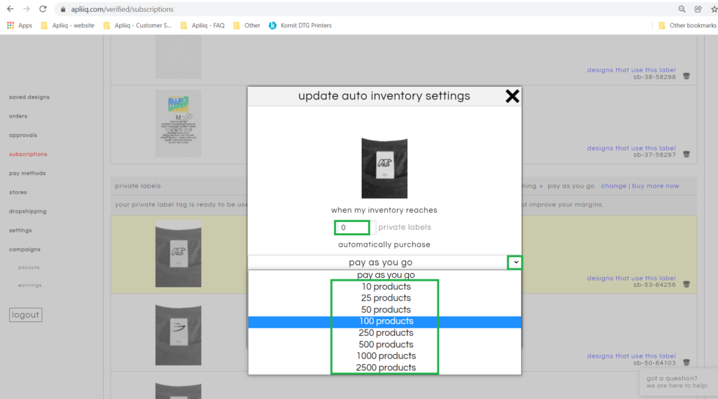
Task: Select the pay as you go option
Action: click(386, 274)
